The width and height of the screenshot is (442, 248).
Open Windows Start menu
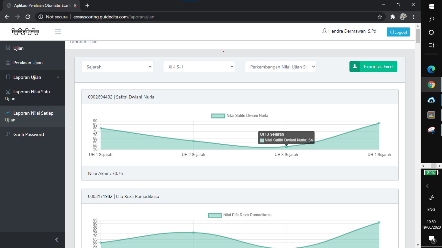pyautogui.click(x=431, y=6)
